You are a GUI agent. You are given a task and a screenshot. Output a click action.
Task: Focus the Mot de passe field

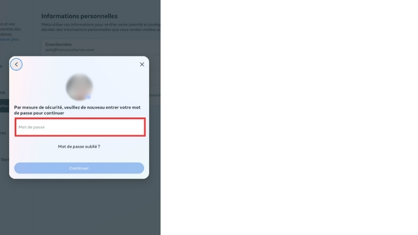pos(80,127)
